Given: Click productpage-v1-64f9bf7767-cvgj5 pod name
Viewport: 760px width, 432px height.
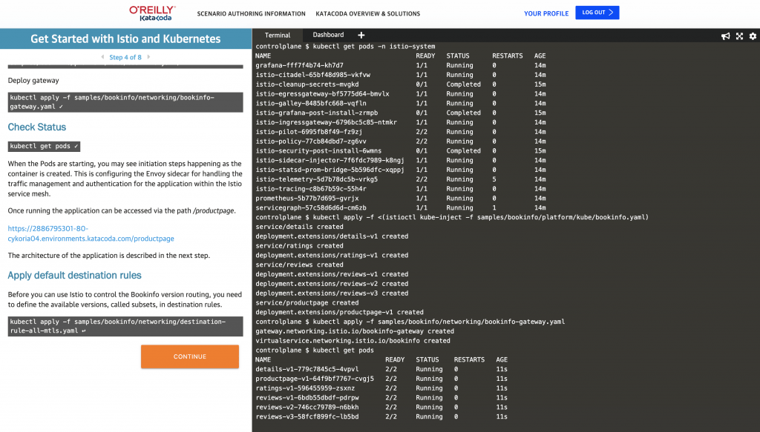Looking at the screenshot, I should coord(315,379).
